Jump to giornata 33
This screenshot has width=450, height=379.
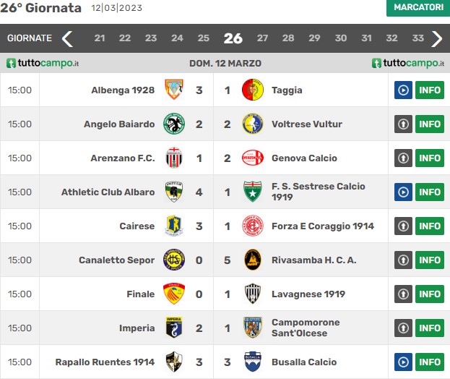417,38
